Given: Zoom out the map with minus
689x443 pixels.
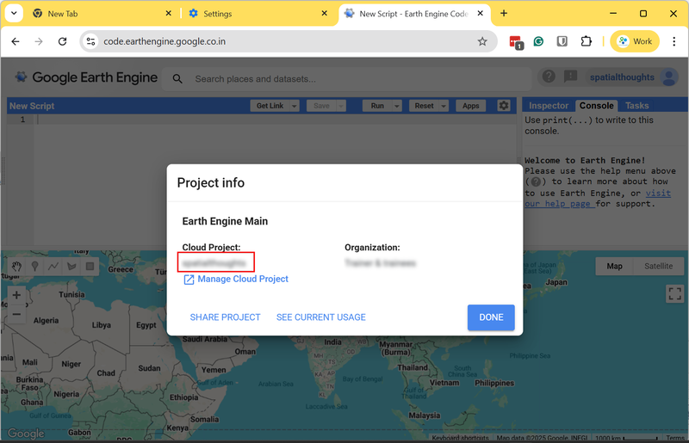Looking at the screenshot, I should click(x=16, y=314).
